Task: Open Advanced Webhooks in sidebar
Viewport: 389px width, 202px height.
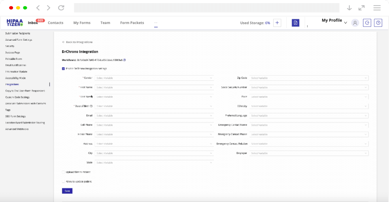Action: point(17,129)
